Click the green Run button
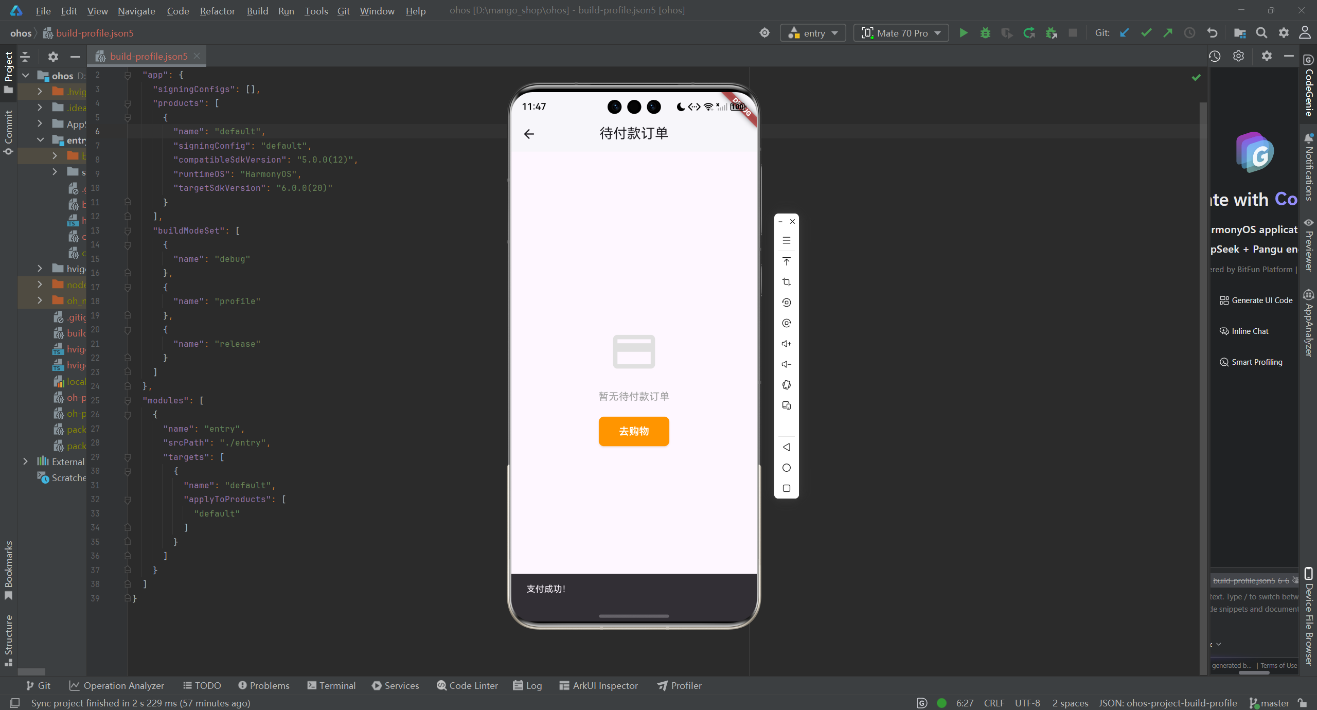1317x710 pixels. (x=964, y=33)
